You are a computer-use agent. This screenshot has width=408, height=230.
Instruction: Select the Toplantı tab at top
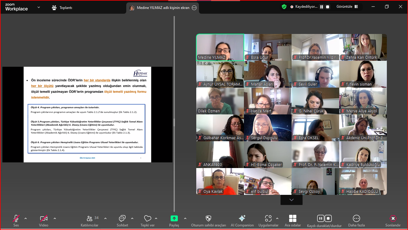coord(62,8)
